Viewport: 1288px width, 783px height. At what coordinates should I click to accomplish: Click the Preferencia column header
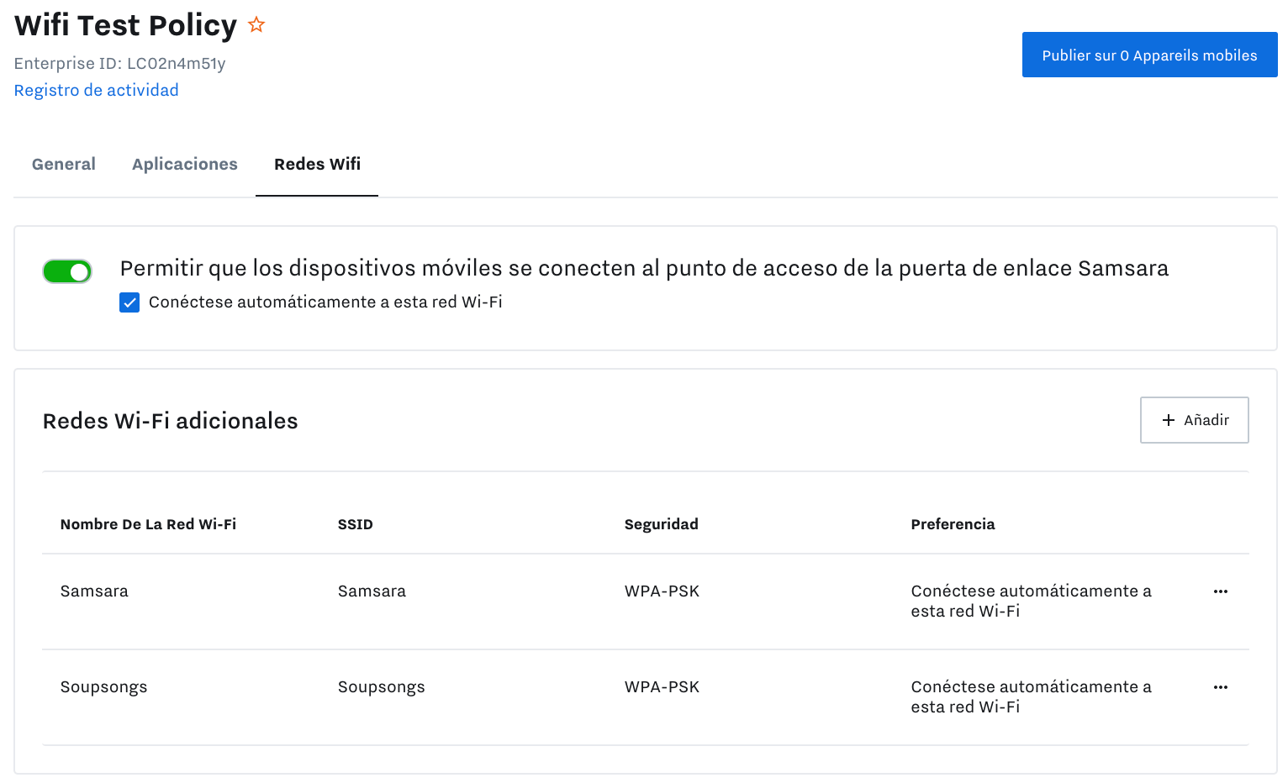(x=953, y=523)
